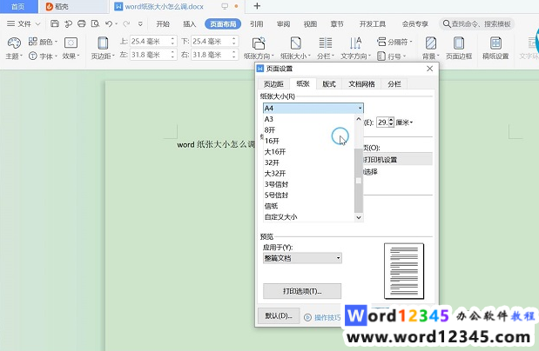
Task: Click the 分隔符 breaks icon
Action: pos(381,42)
